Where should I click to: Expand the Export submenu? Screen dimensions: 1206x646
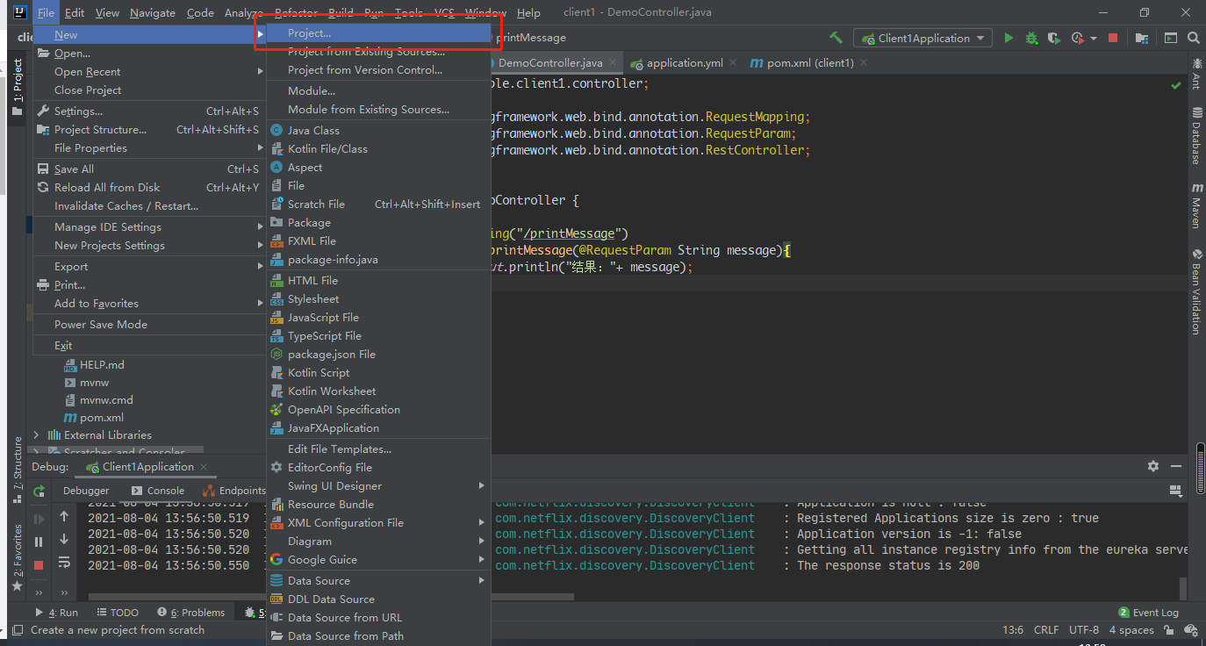149,267
